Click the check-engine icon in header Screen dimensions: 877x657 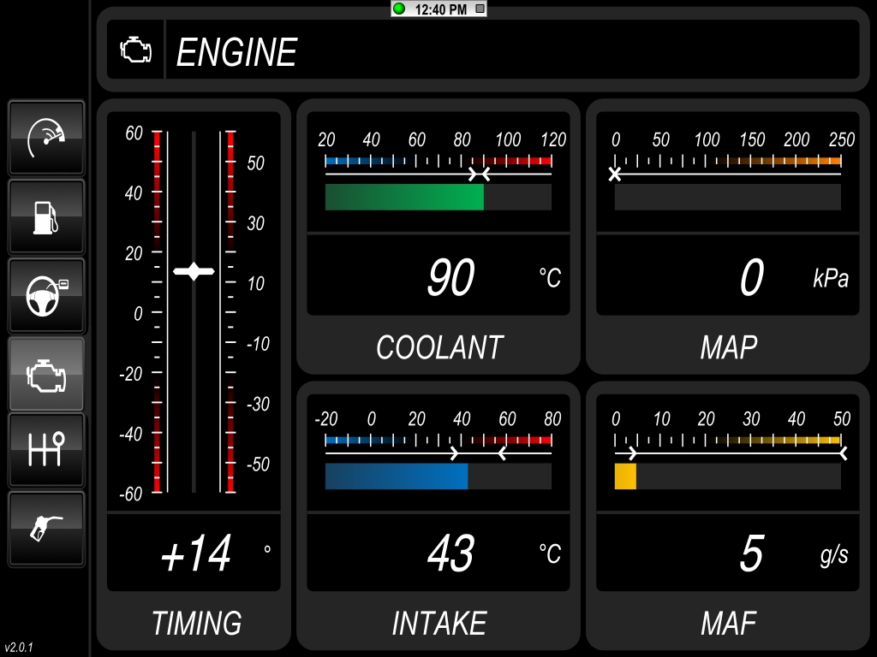point(135,50)
